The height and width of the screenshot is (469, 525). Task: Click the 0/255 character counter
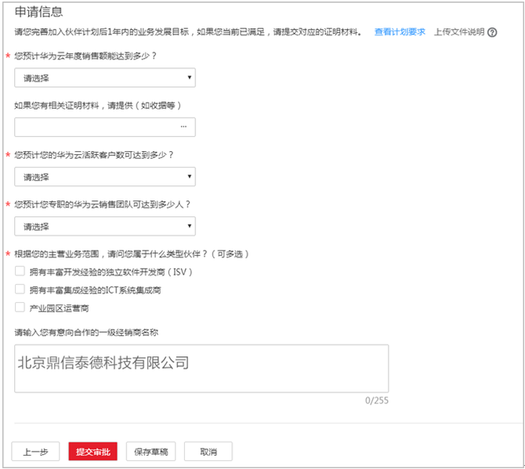(x=377, y=400)
